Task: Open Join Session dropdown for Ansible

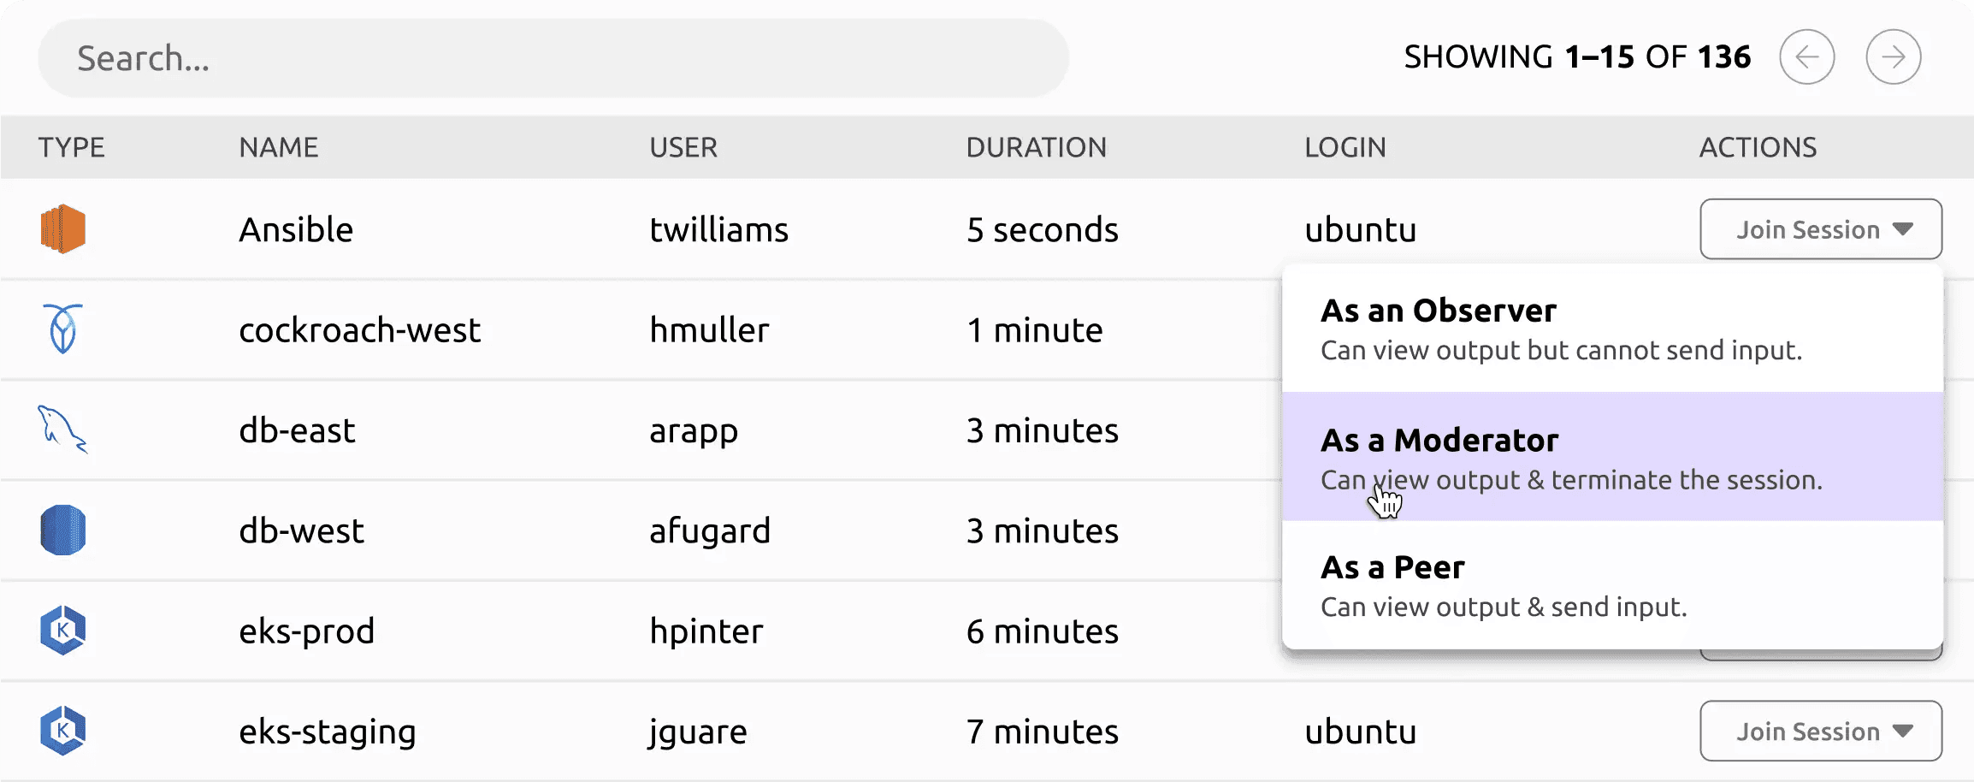Action: pyautogui.click(x=1820, y=229)
